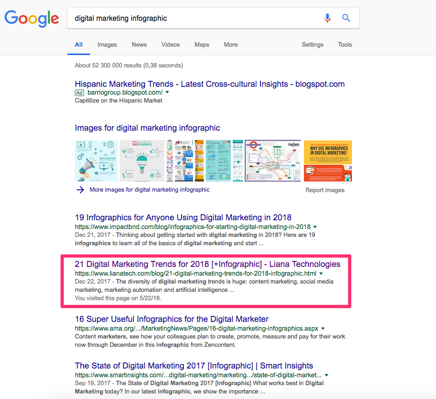Screen dimensions: 436x399
Task: Click the magnifying glass search icon
Action: pos(346,18)
